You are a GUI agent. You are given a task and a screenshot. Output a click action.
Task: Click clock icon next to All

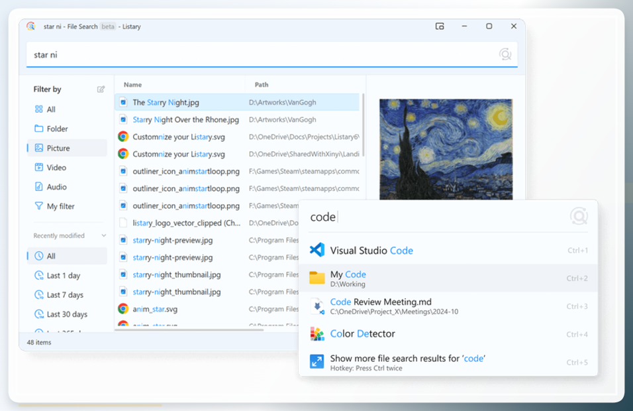tap(39, 256)
